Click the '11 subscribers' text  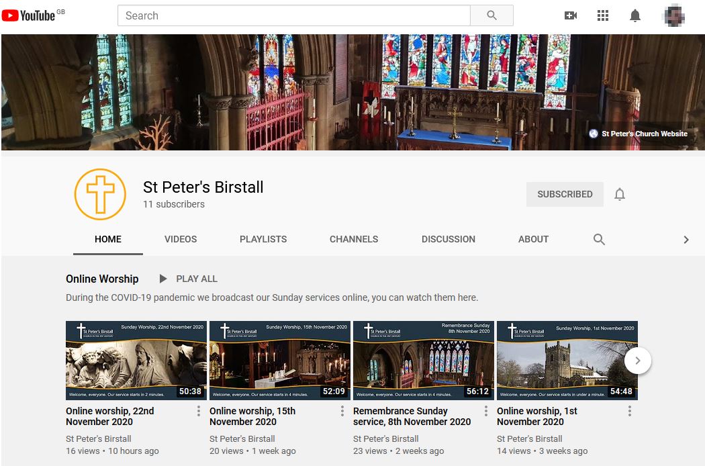[173, 204]
